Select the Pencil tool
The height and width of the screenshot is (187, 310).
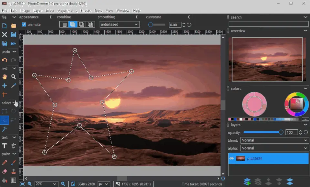click(4, 162)
